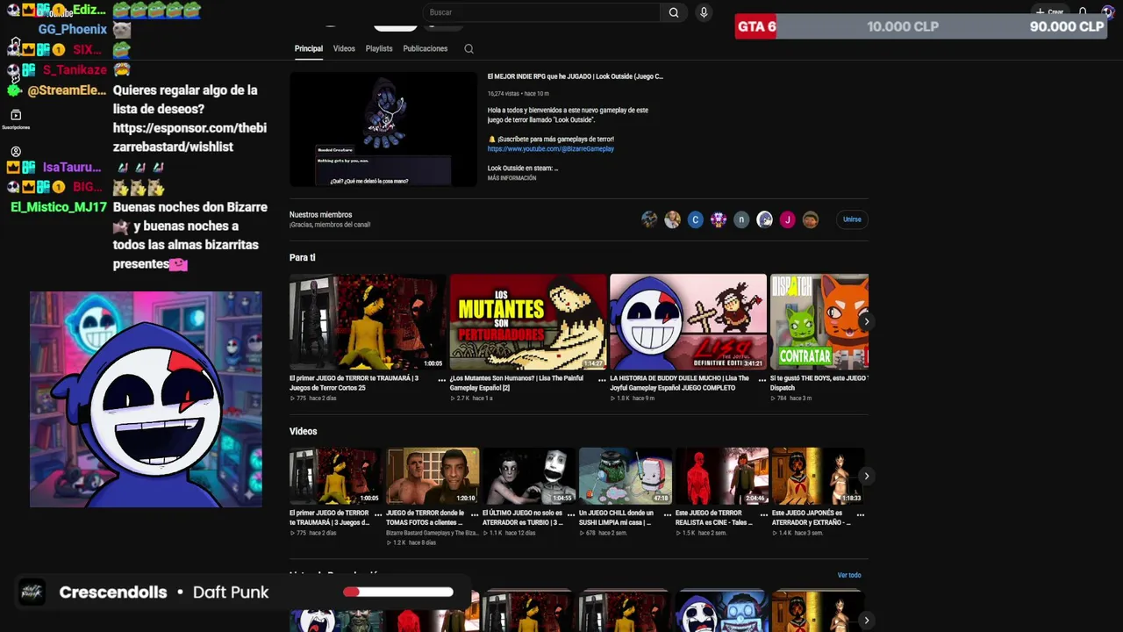Click chat username "S_Tanikaze"
Screen dimensions: 1123x632
tap(75, 70)
